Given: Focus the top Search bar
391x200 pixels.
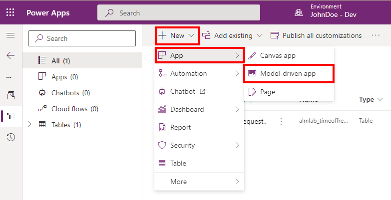Looking at the screenshot, I should coord(179,12).
